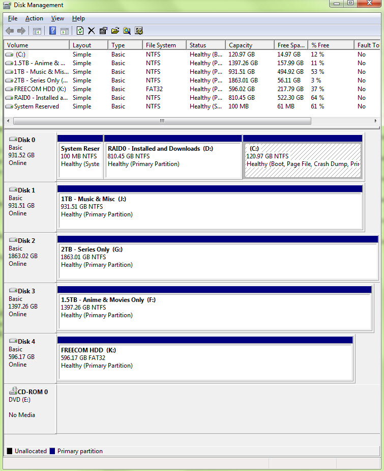Select the 'RAID0 - Installed a...' volume row
Image resolution: width=384 pixels, height=471 pixels.
pyautogui.click(x=192, y=98)
